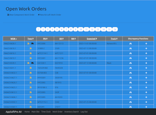Add discrepancy to EASA23-0632.1

pos(146,73)
